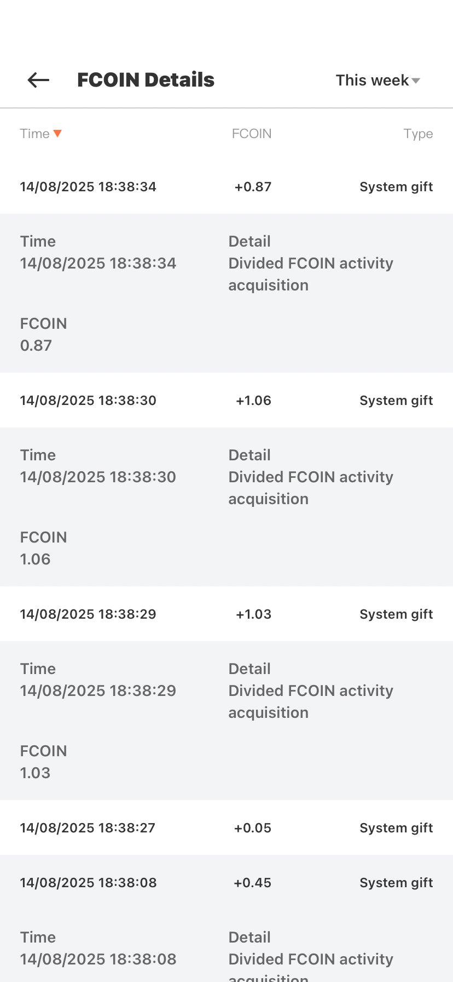This screenshot has width=453, height=982.
Task: Collapse the 18:38:29 transaction row
Action: pyautogui.click(x=226, y=614)
